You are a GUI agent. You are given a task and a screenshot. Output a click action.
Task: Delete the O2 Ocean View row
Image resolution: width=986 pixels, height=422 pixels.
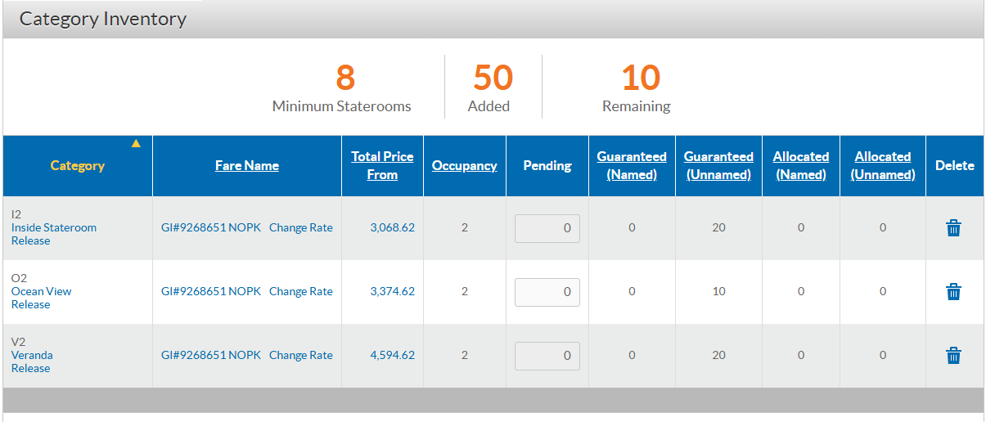click(953, 292)
